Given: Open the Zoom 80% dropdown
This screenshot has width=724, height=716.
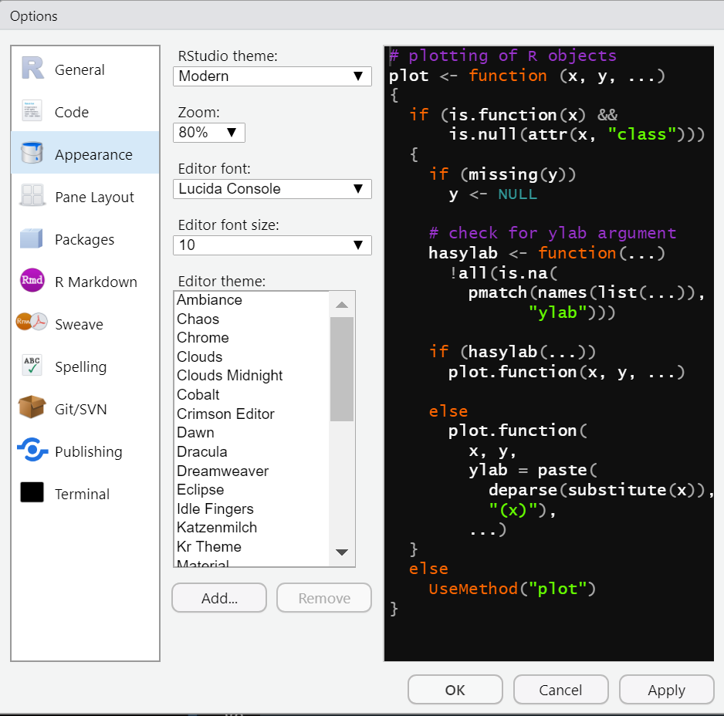Looking at the screenshot, I should point(208,133).
